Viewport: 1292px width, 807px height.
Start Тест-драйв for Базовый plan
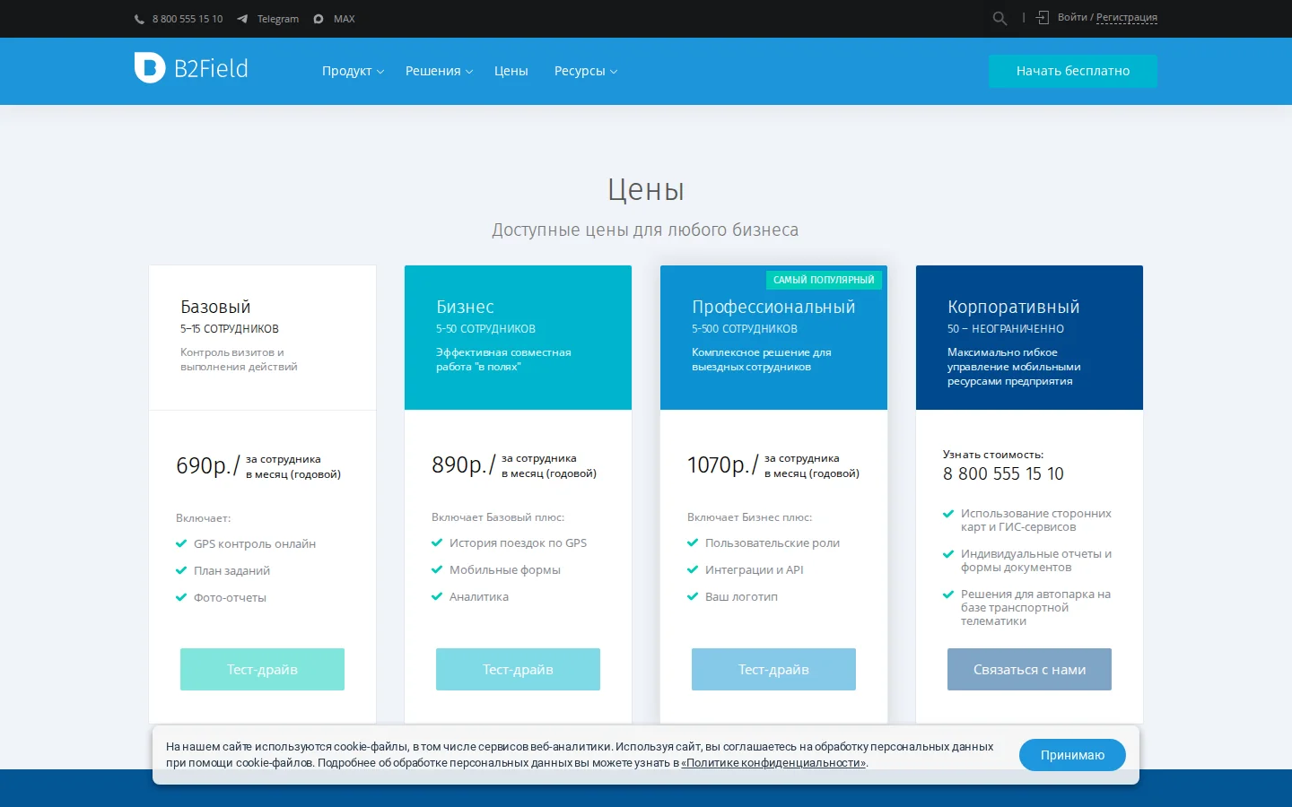point(262,669)
